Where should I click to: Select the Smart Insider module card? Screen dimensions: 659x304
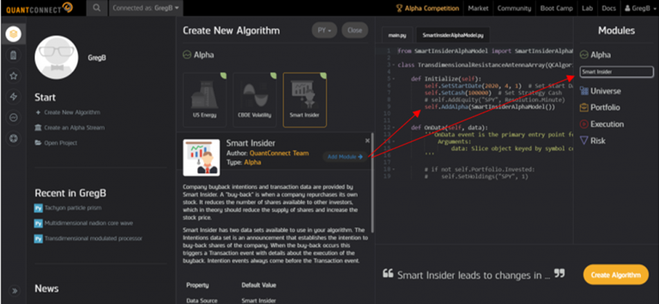(x=304, y=100)
